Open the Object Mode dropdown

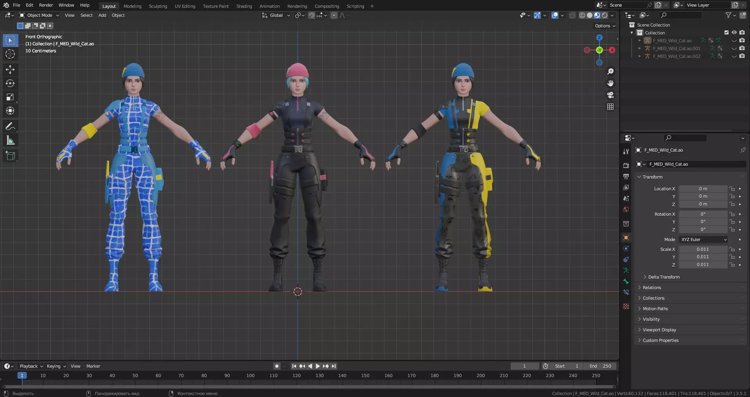point(39,15)
